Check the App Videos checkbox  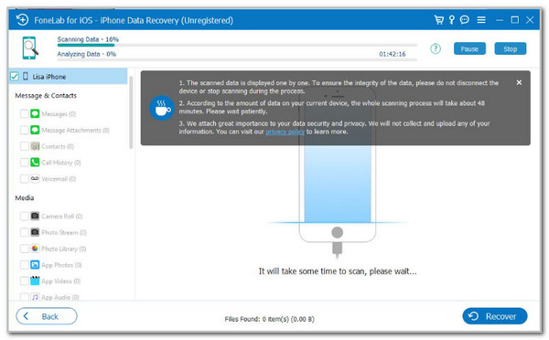[24, 281]
